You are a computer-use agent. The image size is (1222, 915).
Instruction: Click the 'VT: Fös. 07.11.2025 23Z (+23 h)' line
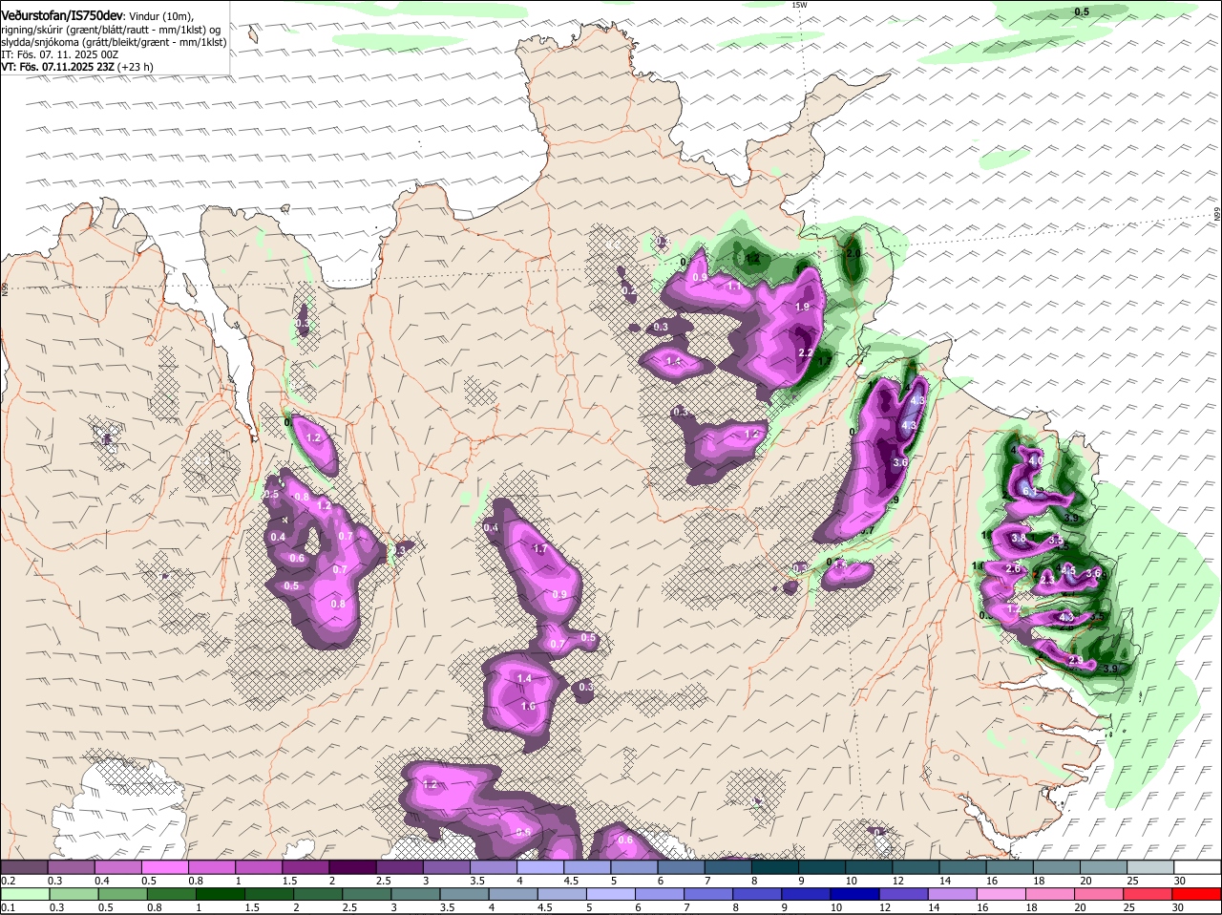pyautogui.click(x=77, y=67)
